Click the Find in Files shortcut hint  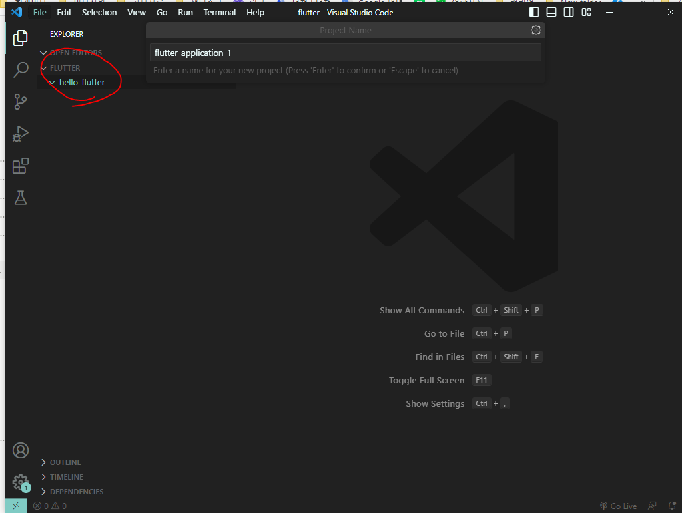478,357
